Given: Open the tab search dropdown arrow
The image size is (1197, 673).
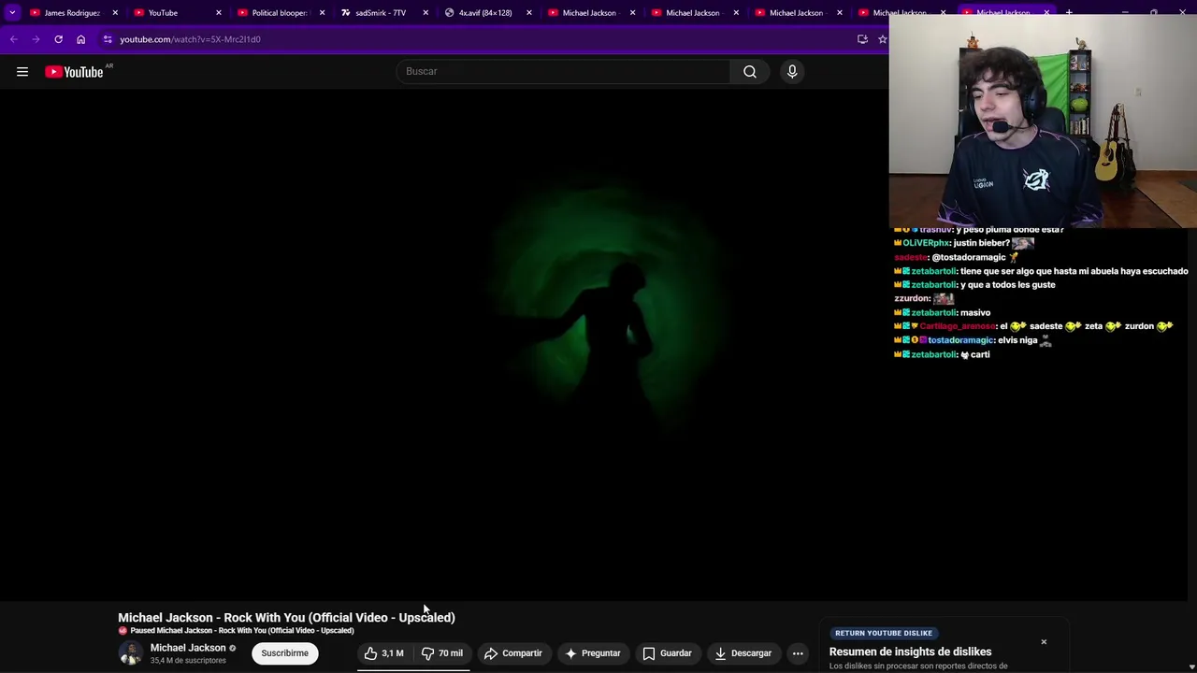Looking at the screenshot, I should tap(12, 12).
